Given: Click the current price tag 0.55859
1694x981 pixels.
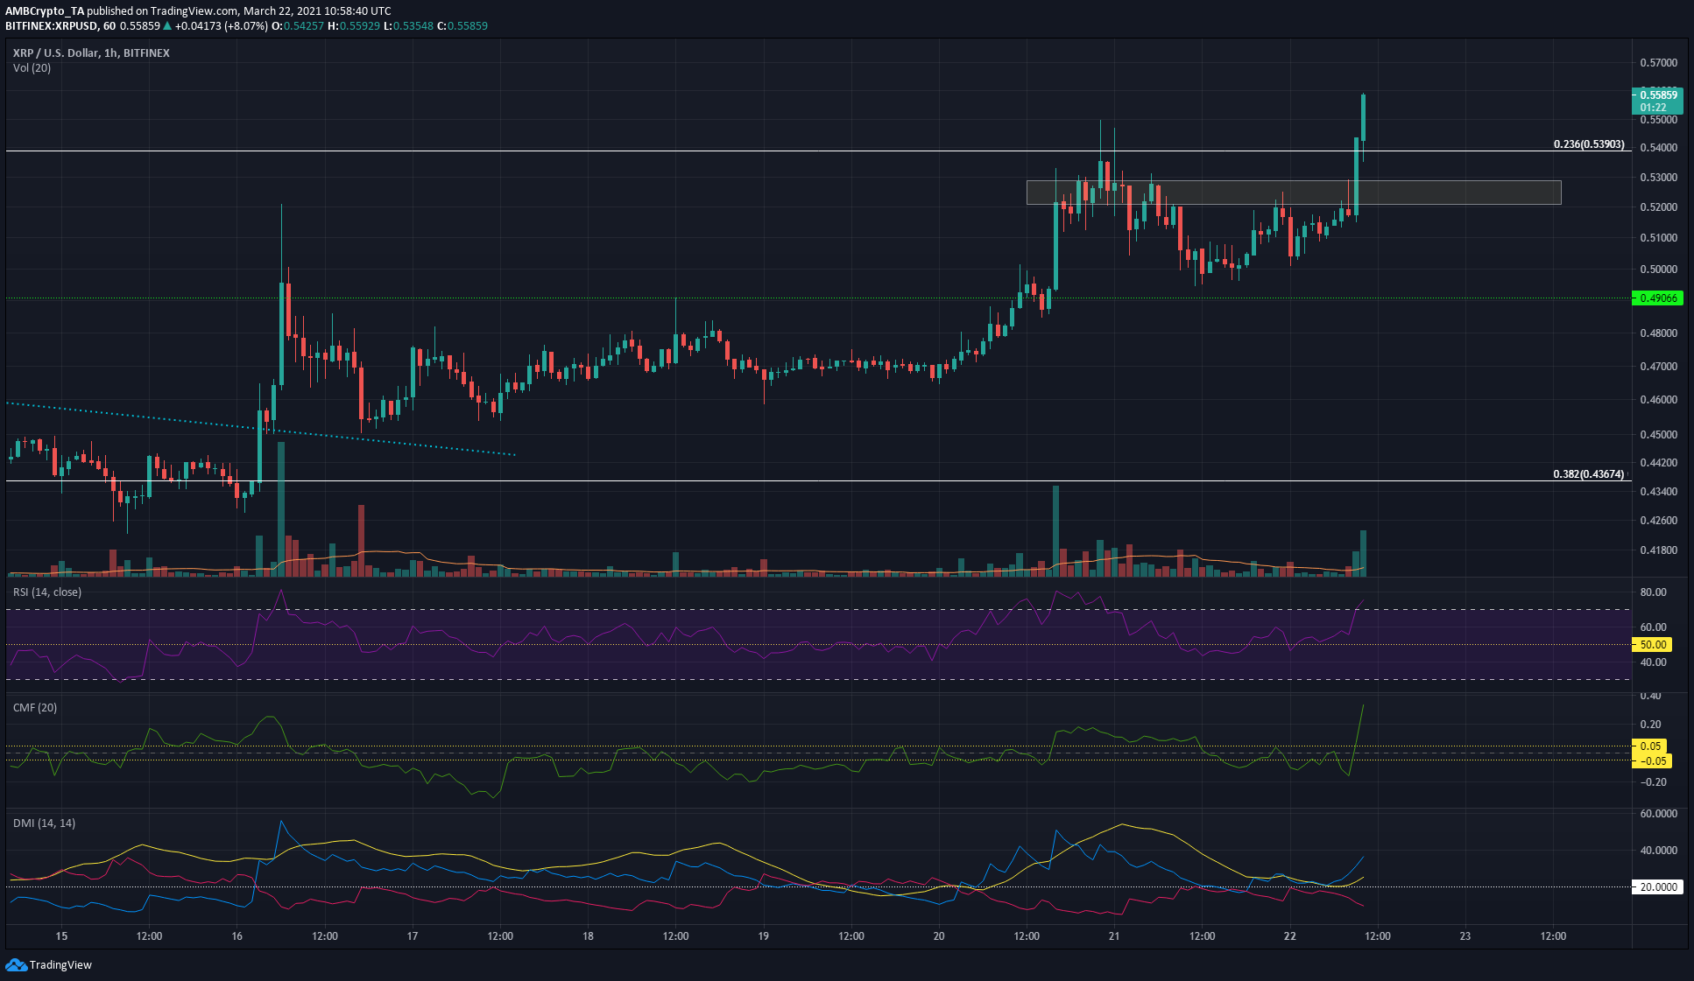Looking at the screenshot, I should click(x=1658, y=101).
